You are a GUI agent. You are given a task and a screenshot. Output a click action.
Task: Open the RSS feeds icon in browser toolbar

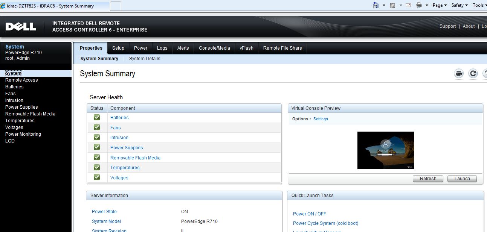pos(392,5)
